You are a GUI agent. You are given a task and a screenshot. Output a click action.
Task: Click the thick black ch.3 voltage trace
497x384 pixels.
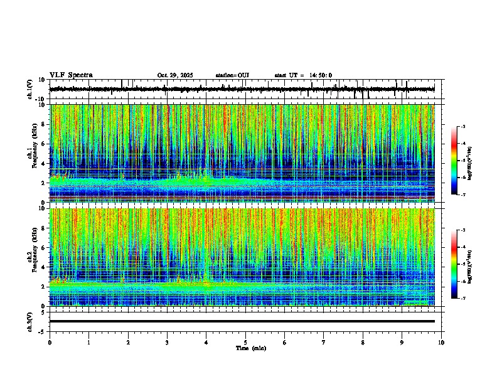pyautogui.click(x=242, y=321)
